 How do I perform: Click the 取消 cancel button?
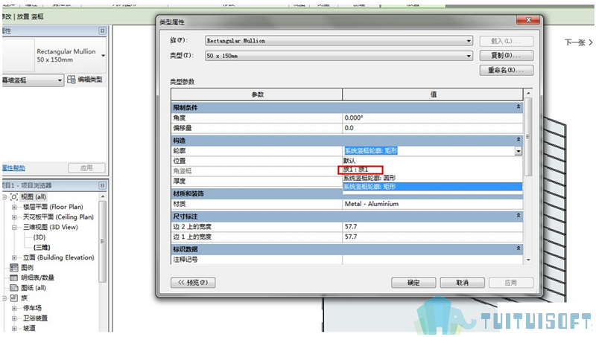point(462,283)
